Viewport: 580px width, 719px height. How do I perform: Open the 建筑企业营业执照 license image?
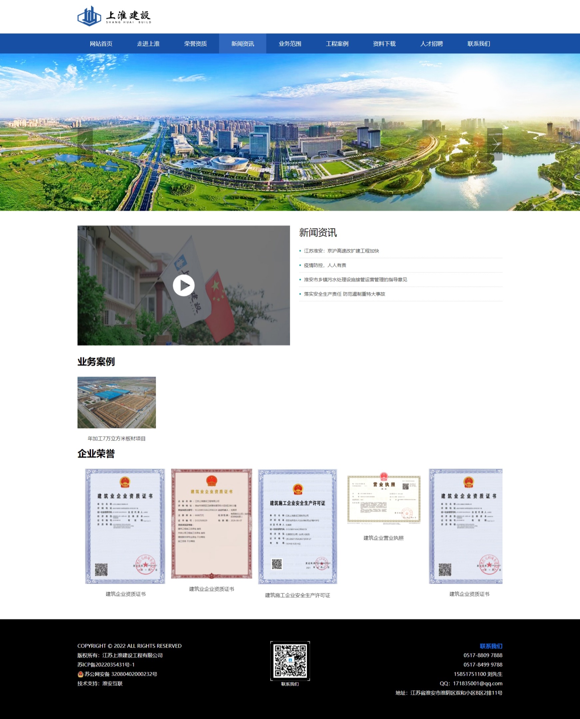[x=383, y=499]
